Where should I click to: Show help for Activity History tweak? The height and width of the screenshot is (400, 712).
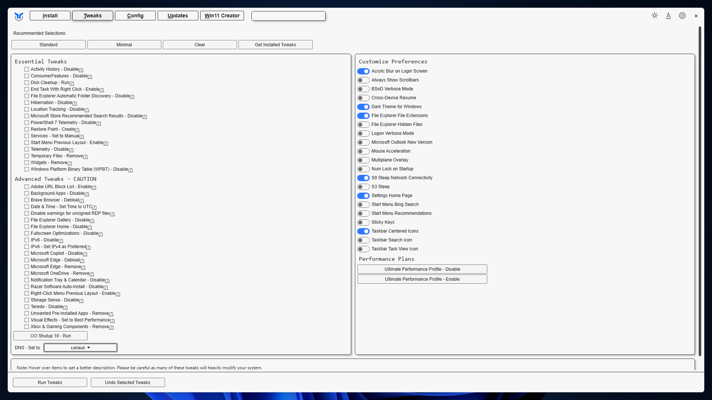(81, 70)
